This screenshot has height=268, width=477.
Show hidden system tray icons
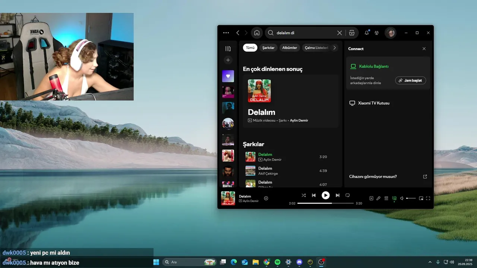coord(430,262)
